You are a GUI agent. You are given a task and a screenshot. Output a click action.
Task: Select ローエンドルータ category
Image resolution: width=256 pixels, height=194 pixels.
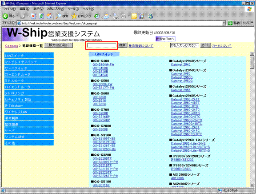point(29,74)
